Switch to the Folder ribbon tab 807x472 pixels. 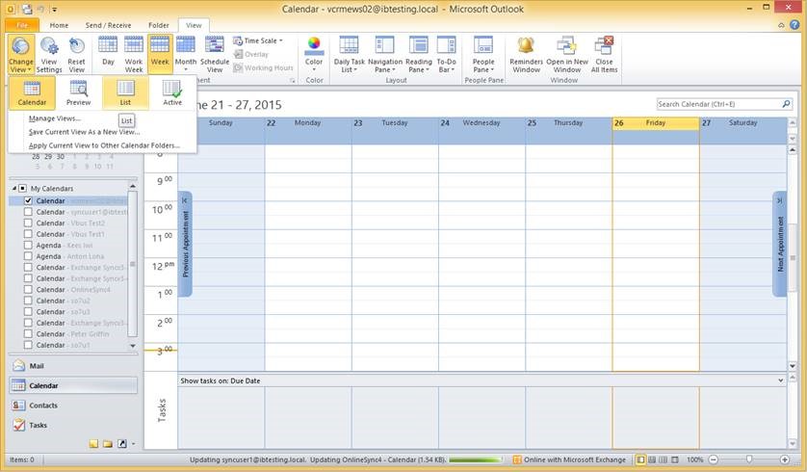click(x=159, y=25)
